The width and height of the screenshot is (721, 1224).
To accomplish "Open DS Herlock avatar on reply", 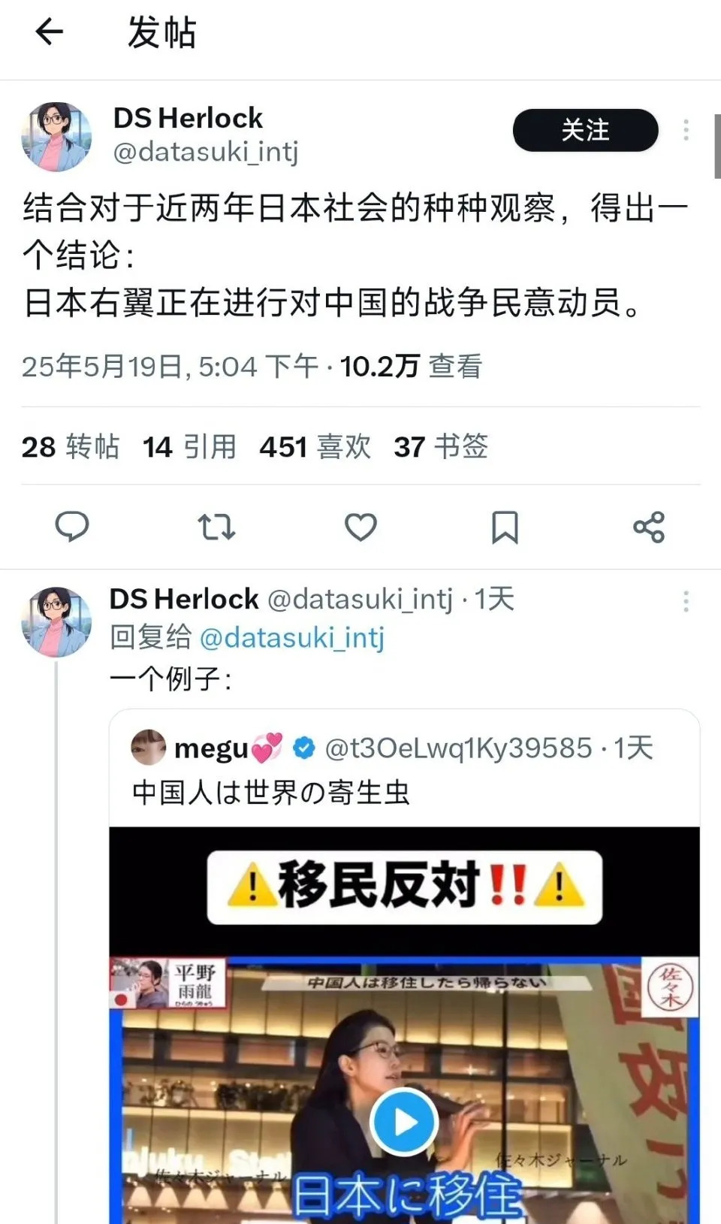I will pyautogui.click(x=56, y=621).
